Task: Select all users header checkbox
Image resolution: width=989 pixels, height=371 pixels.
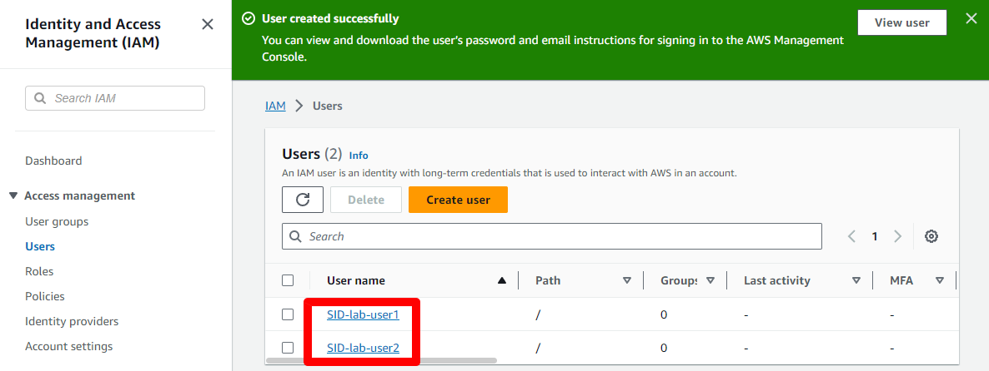Action: coord(288,280)
